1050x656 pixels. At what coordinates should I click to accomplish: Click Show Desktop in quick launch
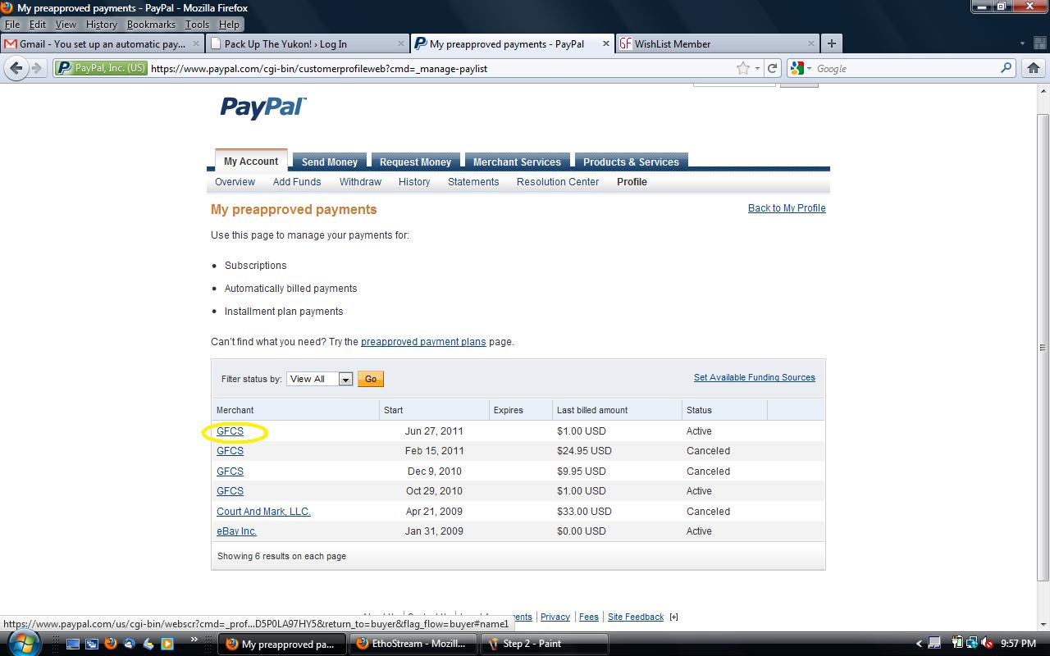tap(73, 644)
